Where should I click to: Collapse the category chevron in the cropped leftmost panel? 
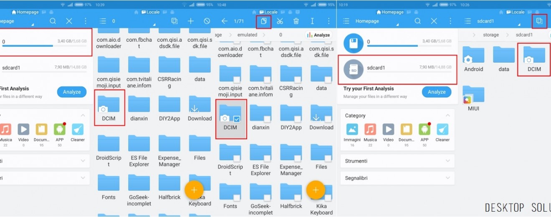tap(83, 116)
